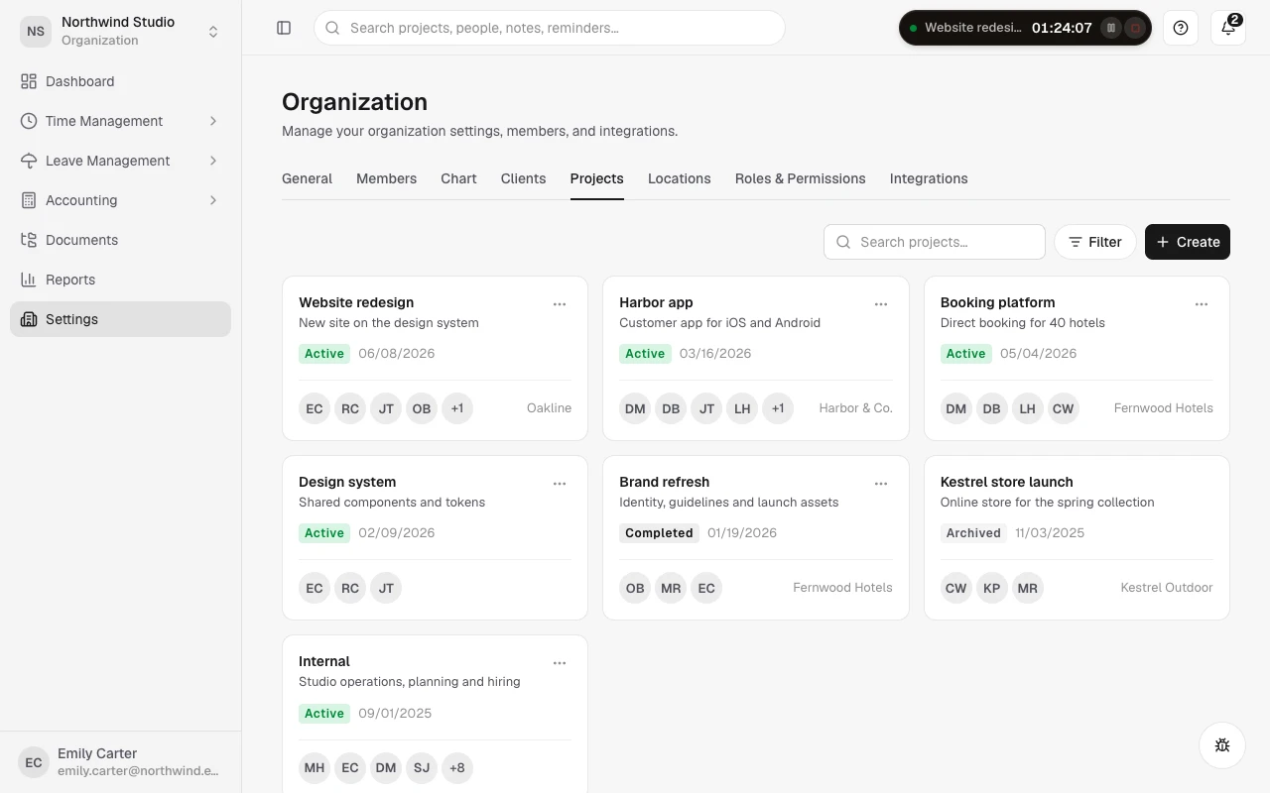The height and width of the screenshot is (793, 1270).
Task: Open Emily Carter user profile menu
Action: pyautogui.click(x=120, y=762)
